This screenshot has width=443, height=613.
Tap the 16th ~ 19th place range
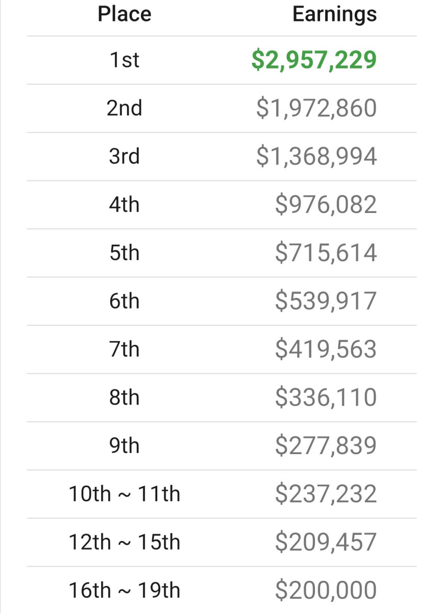[125, 591]
